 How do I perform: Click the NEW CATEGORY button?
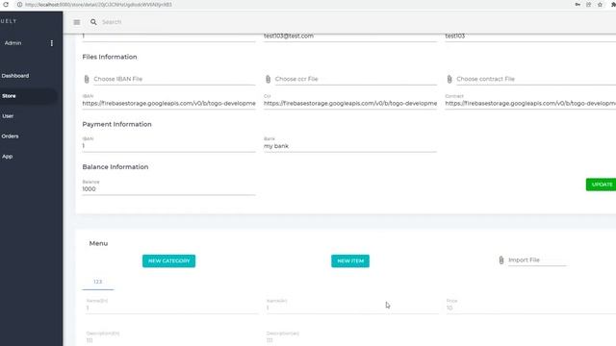click(x=169, y=260)
